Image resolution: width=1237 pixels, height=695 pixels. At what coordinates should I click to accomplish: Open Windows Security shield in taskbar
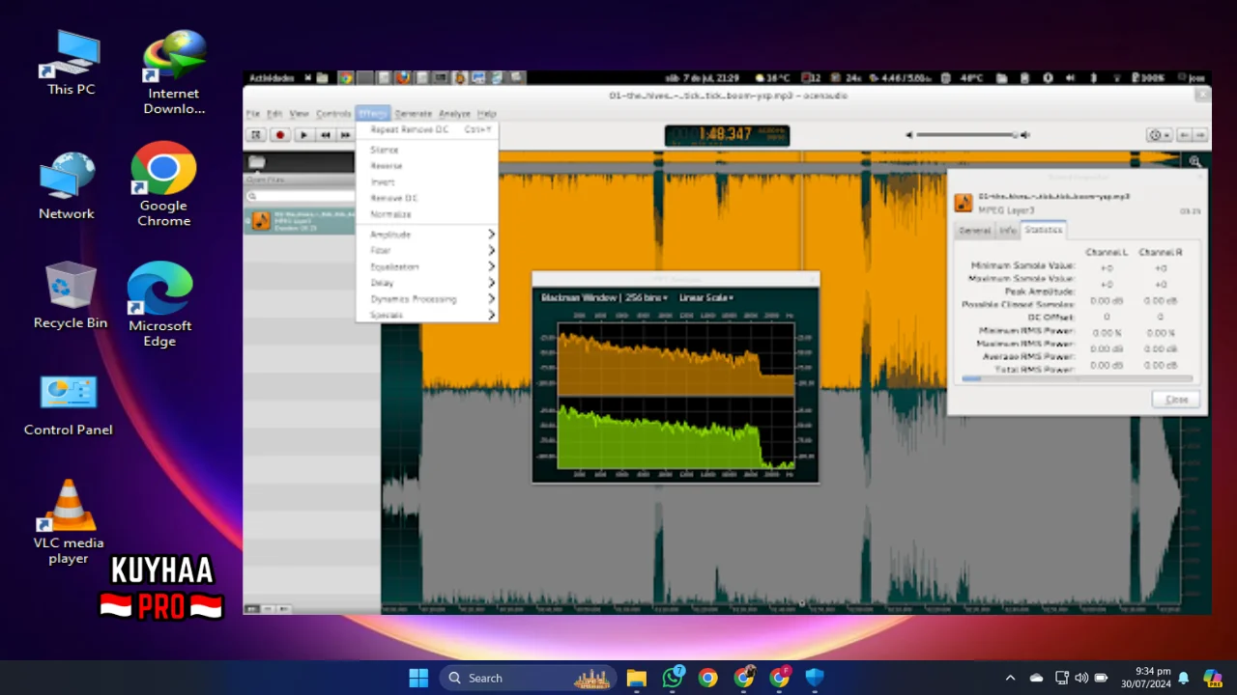click(x=815, y=678)
